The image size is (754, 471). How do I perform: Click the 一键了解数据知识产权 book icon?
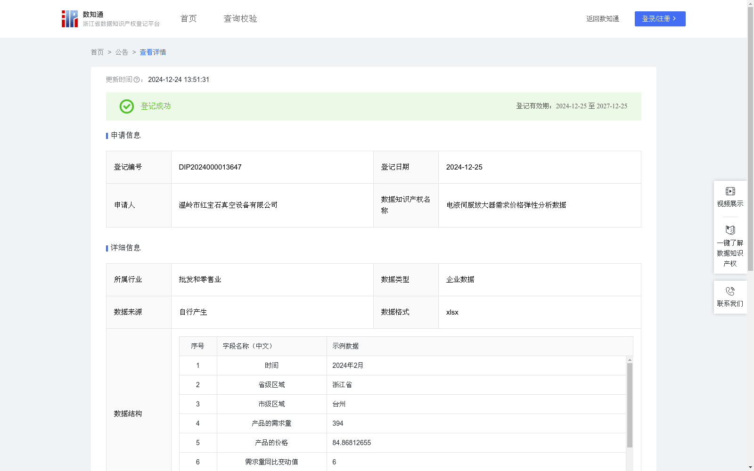point(730,231)
